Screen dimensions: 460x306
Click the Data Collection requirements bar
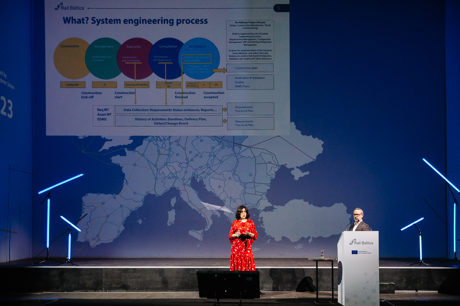click(x=169, y=110)
